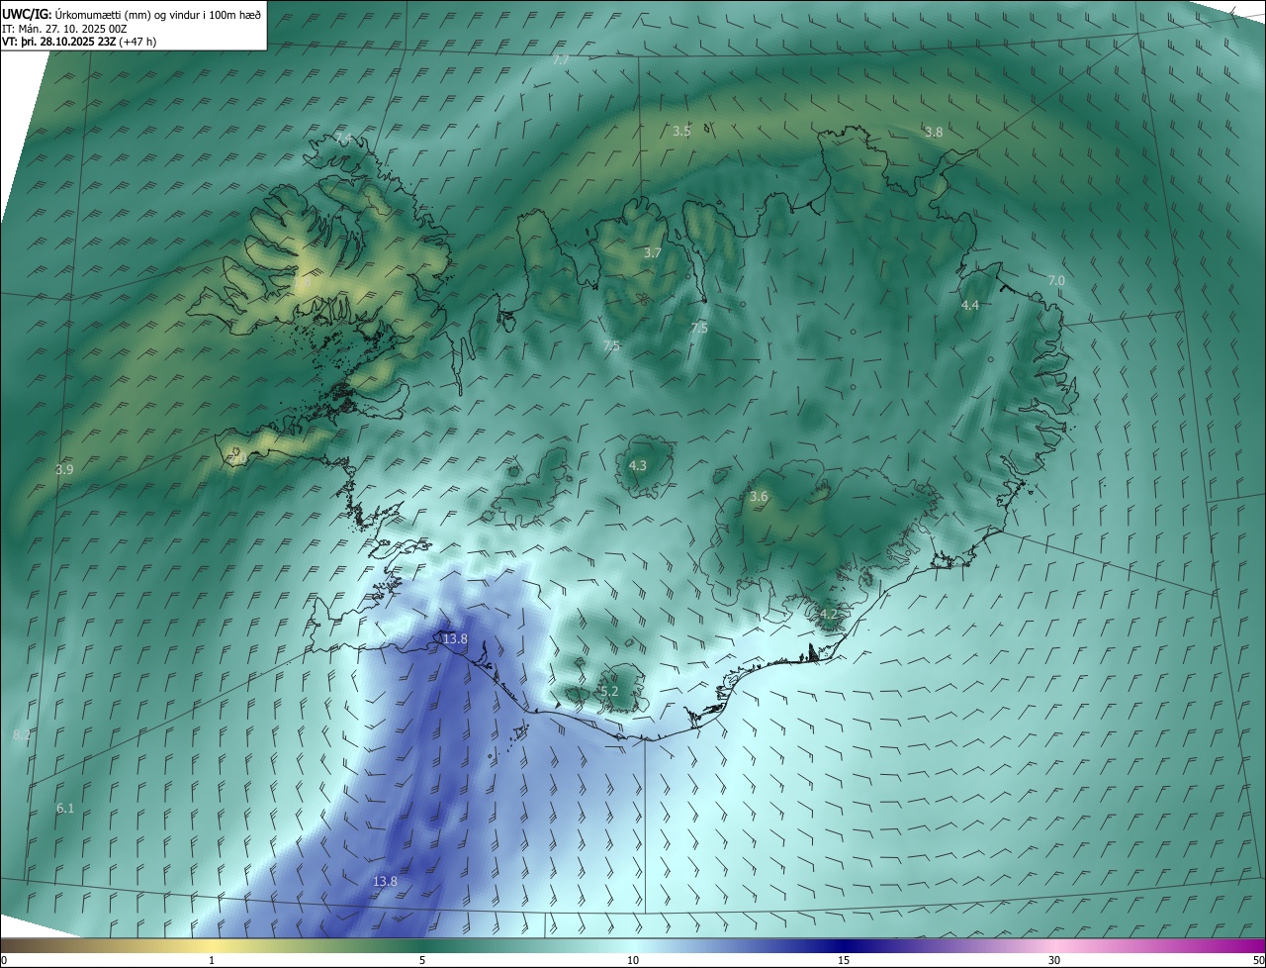Select the color scale tick label 30

pos(1054,960)
